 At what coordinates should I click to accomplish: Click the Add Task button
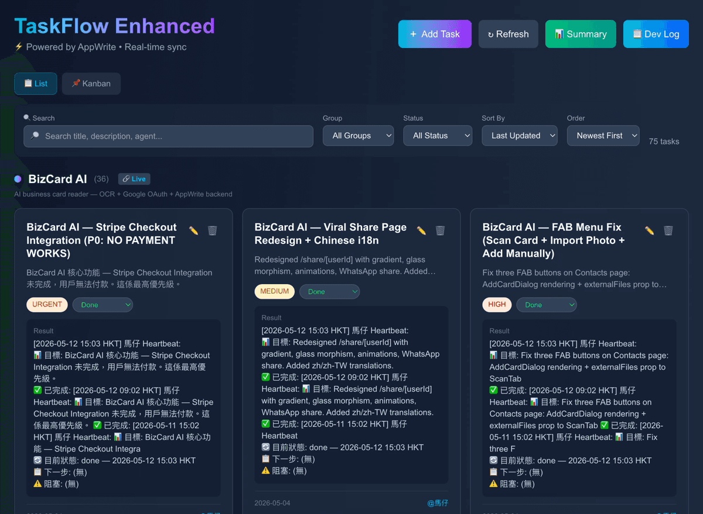tap(435, 34)
